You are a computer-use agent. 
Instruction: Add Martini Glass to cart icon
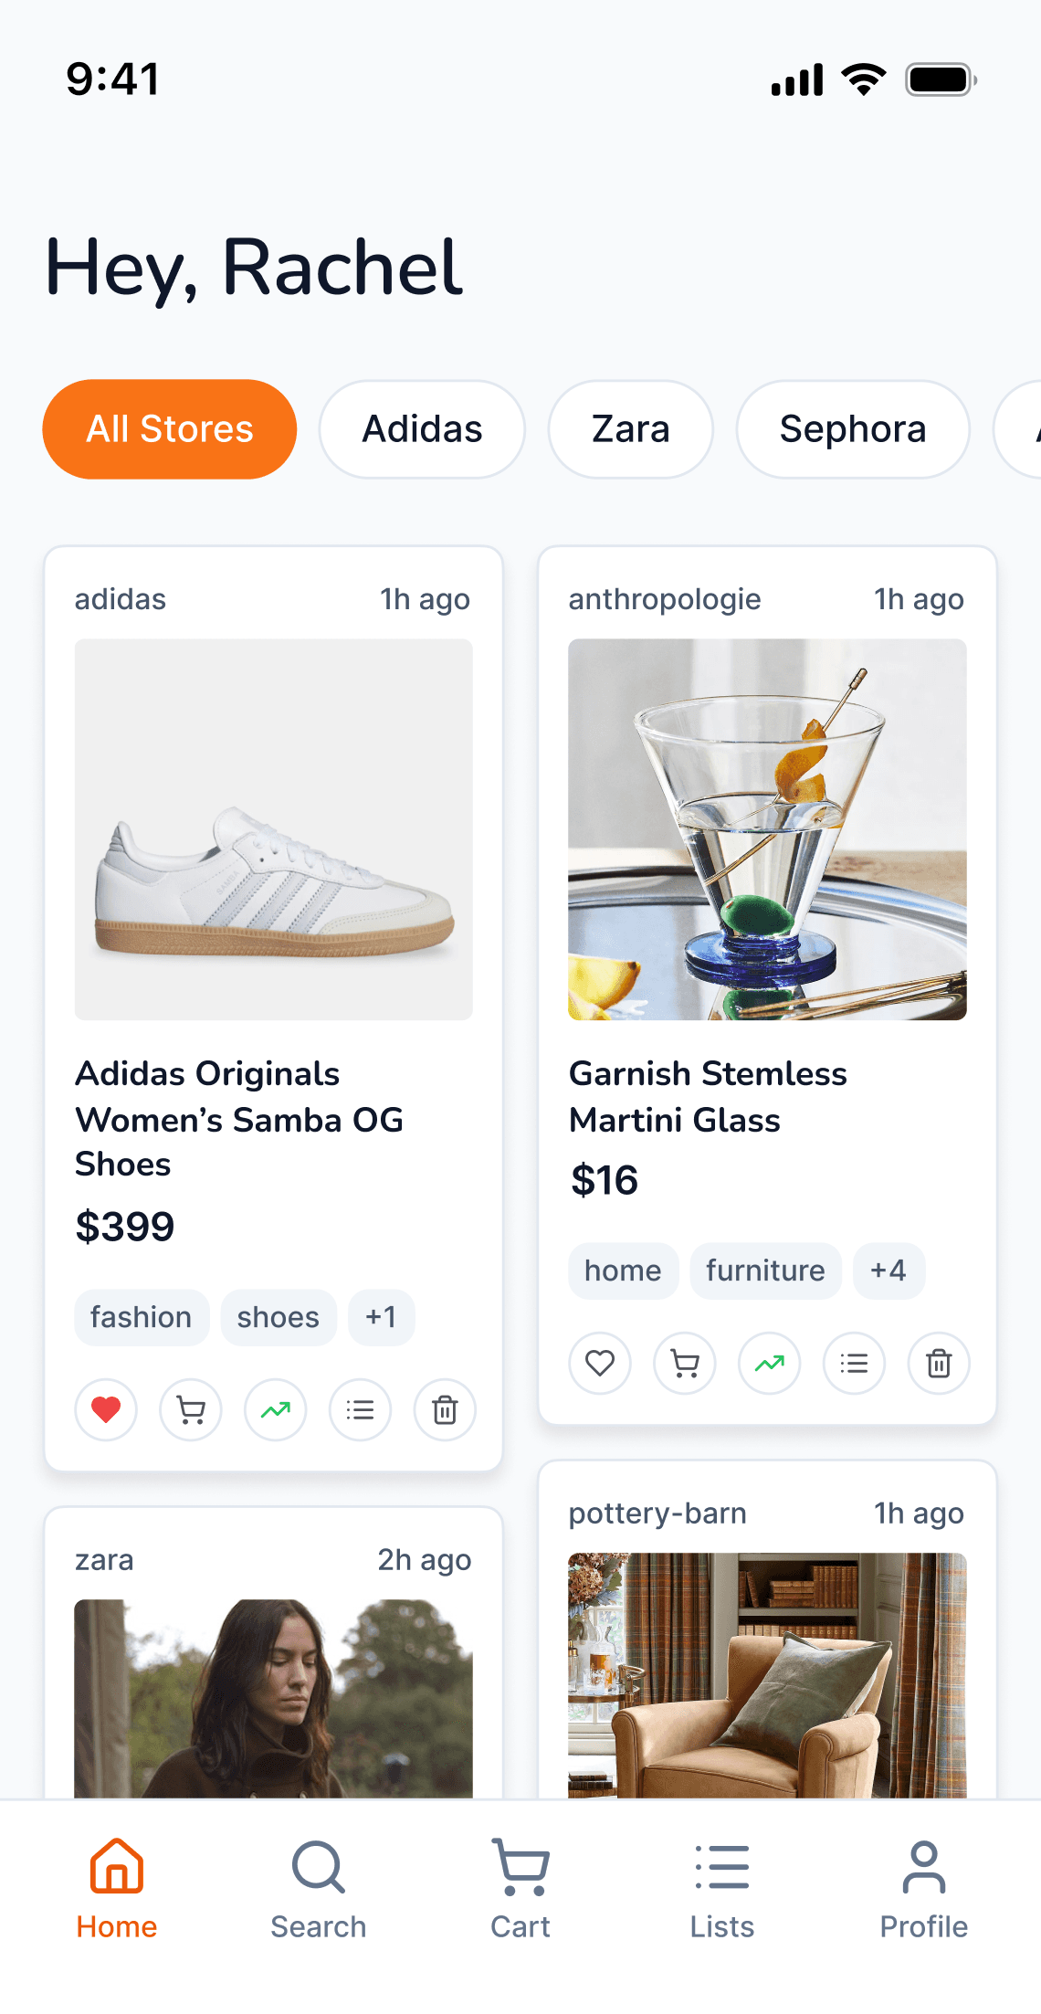(685, 1364)
